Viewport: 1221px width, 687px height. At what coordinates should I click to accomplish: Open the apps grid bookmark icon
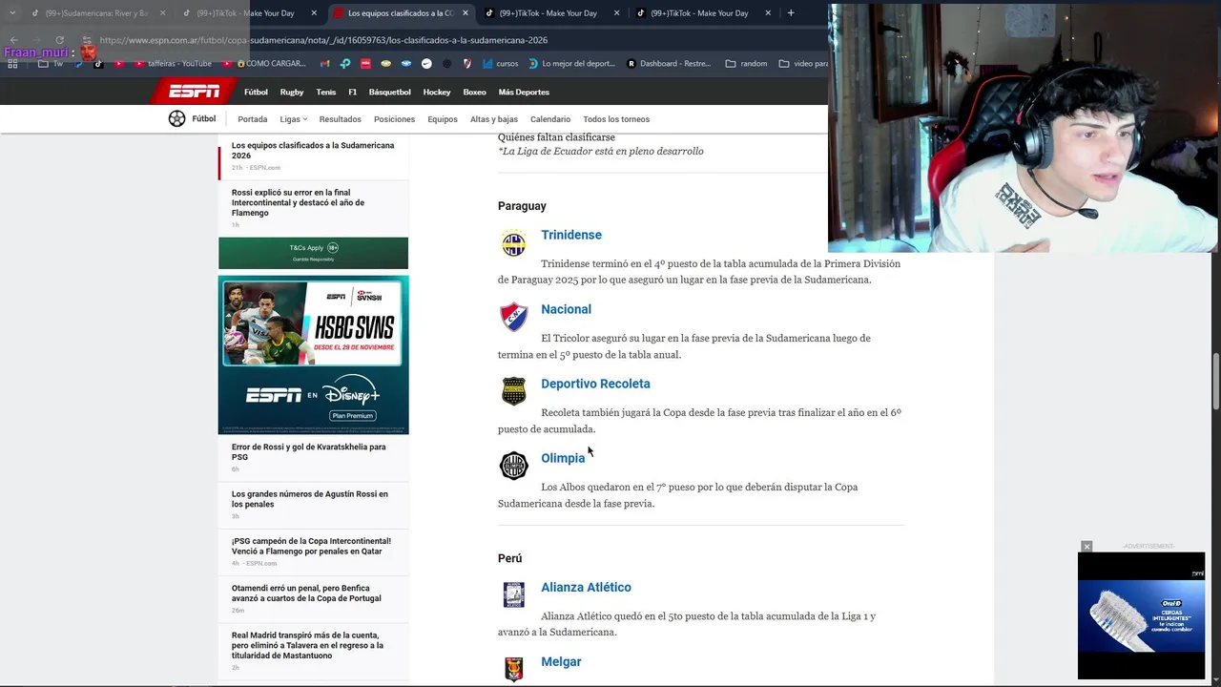pyautogui.click(x=12, y=64)
